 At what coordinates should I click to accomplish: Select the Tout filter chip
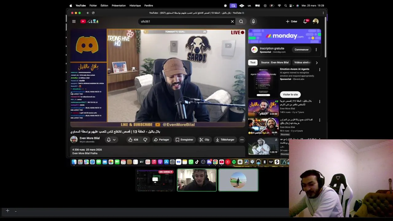click(253, 62)
